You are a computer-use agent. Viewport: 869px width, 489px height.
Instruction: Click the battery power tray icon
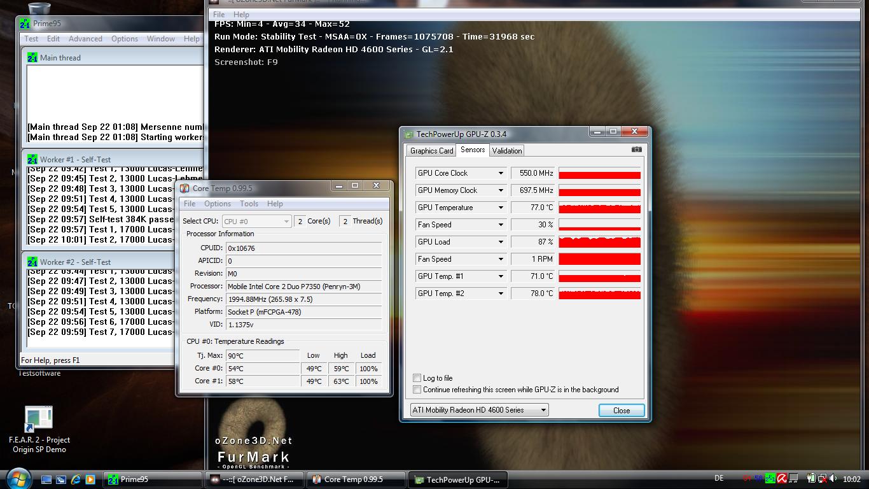[811, 479]
